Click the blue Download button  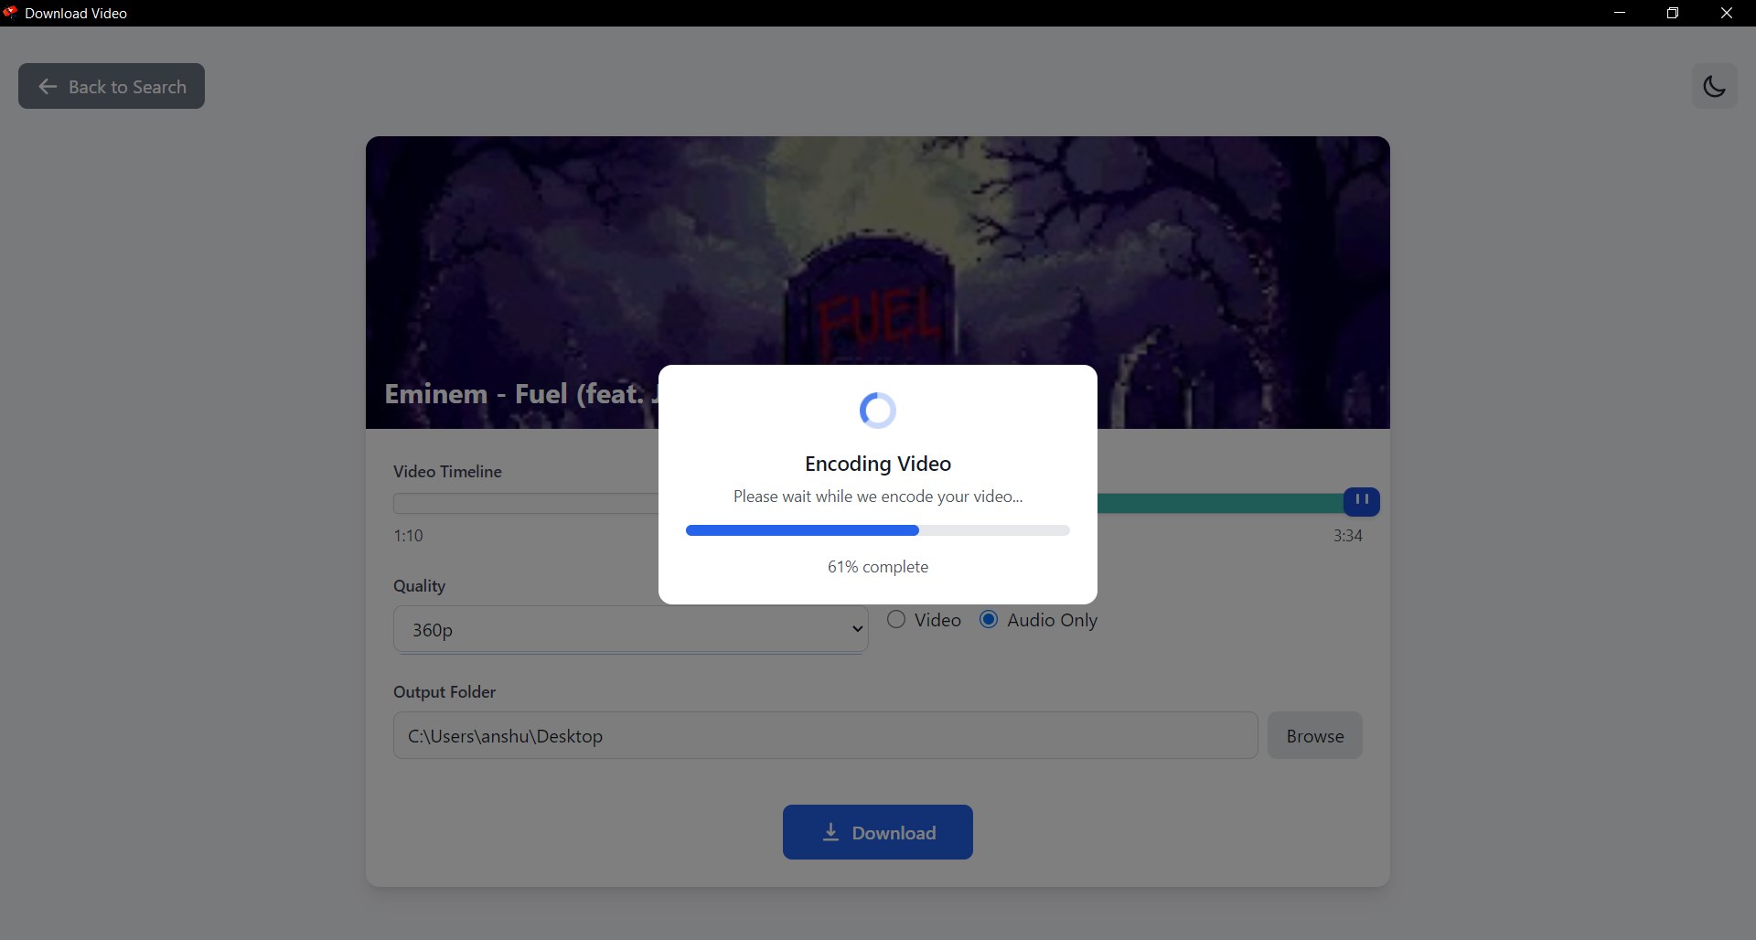[878, 832]
